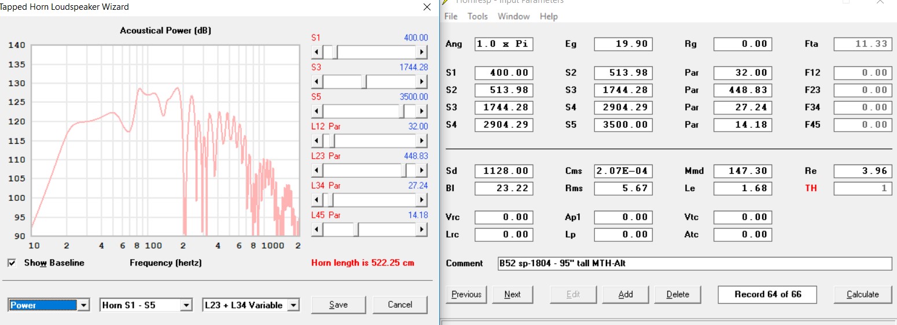Screen dimensions: 897x325
Task: Click right arrow of L45 Par slider
Action: pos(422,230)
